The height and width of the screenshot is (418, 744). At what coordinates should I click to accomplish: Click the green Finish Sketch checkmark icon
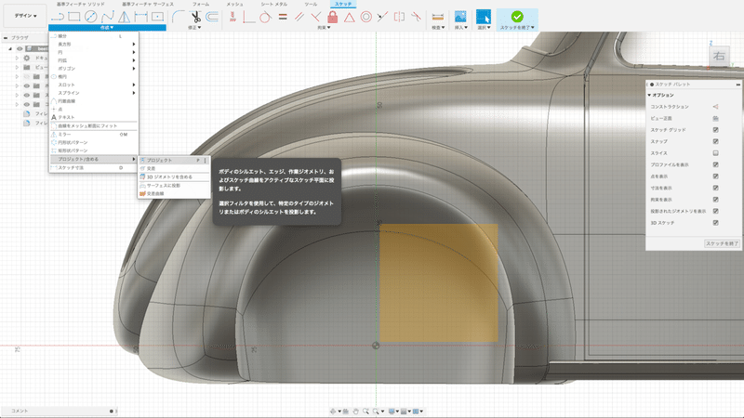[x=517, y=15]
